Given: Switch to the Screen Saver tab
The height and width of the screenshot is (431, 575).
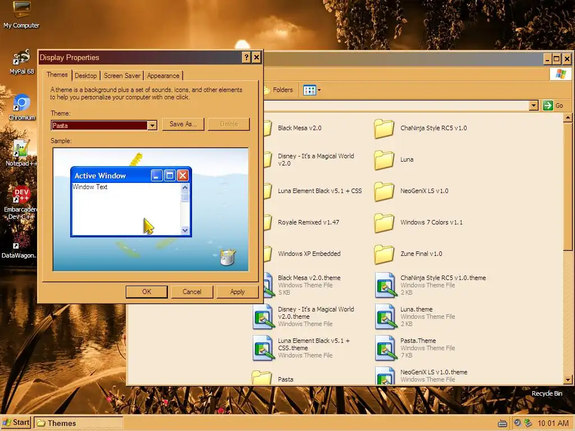Looking at the screenshot, I should pyautogui.click(x=122, y=76).
